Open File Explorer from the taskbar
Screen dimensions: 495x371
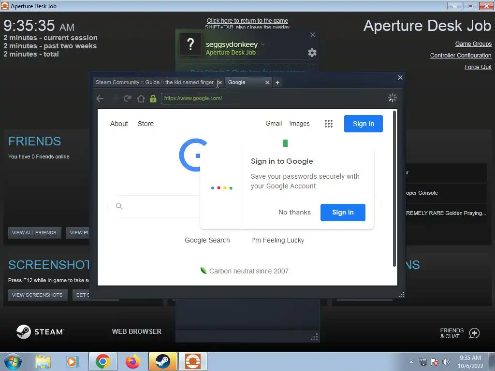tap(43, 361)
